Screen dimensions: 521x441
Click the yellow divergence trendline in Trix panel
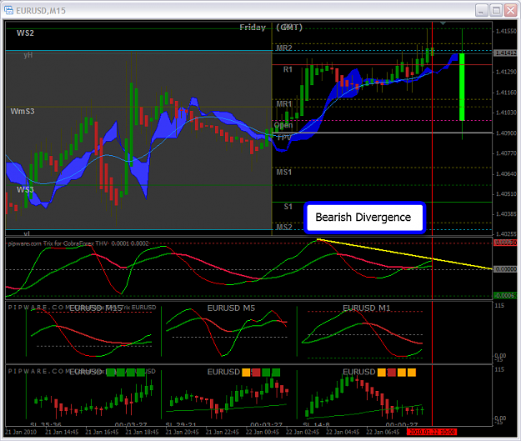click(404, 254)
